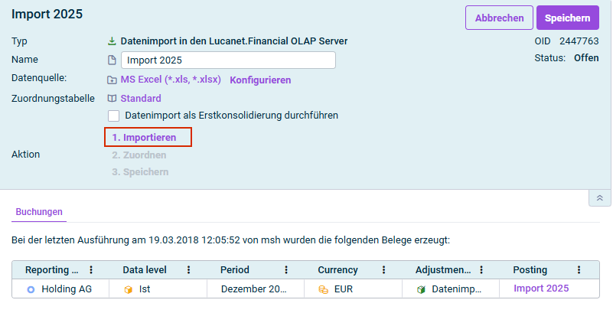Start the 1. Importieren action

point(148,138)
